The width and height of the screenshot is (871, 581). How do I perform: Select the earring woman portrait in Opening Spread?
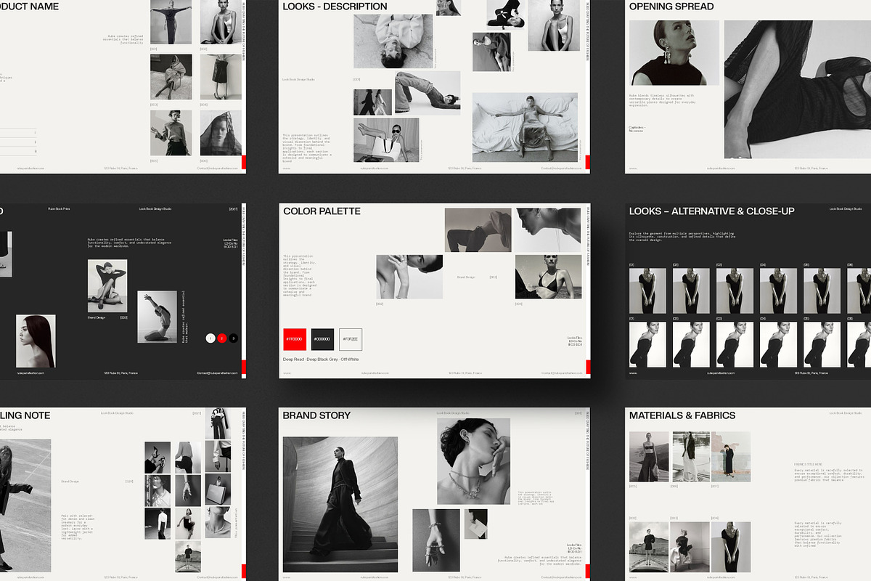(x=674, y=52)
